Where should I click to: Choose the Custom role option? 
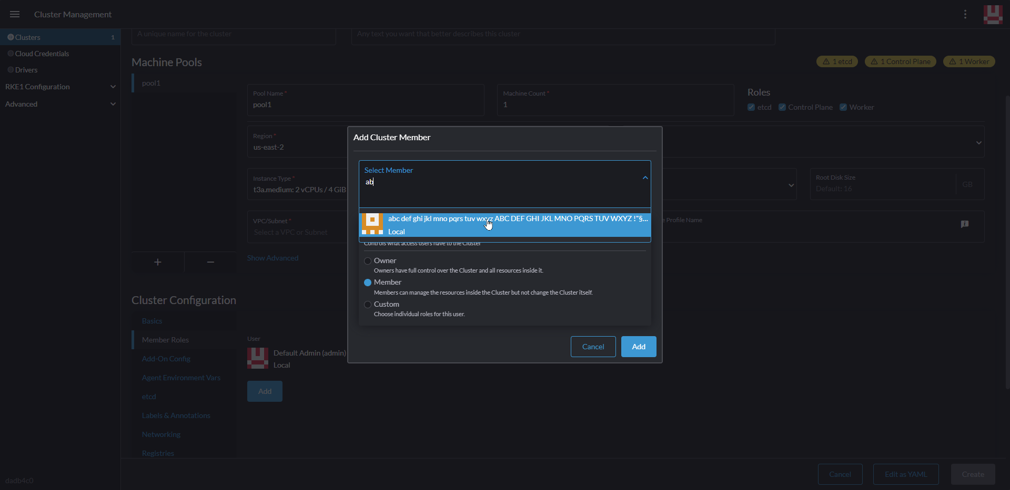[368, 305]
